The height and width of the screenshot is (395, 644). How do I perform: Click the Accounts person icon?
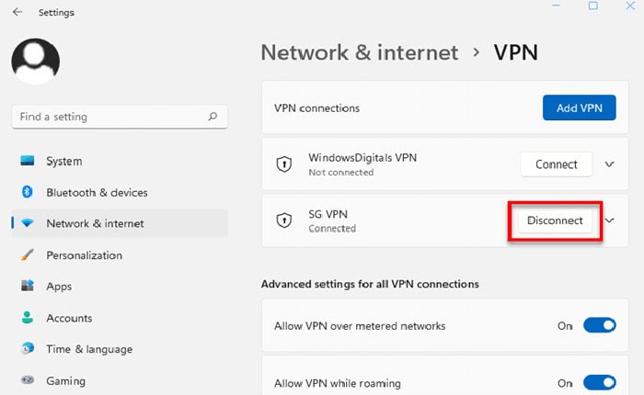[x=28, y=318]
